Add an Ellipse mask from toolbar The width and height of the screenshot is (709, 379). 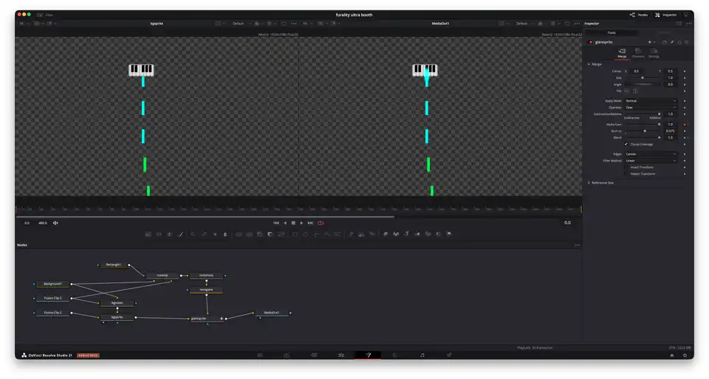[x=306, y=234]
